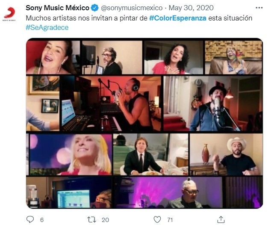Viewport: 268px width, 225px height.
Task: Like the tweet with the heart icon
Action: point(157,219)
